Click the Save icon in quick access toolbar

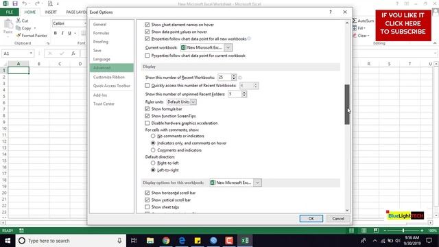[x=15, y=3]
